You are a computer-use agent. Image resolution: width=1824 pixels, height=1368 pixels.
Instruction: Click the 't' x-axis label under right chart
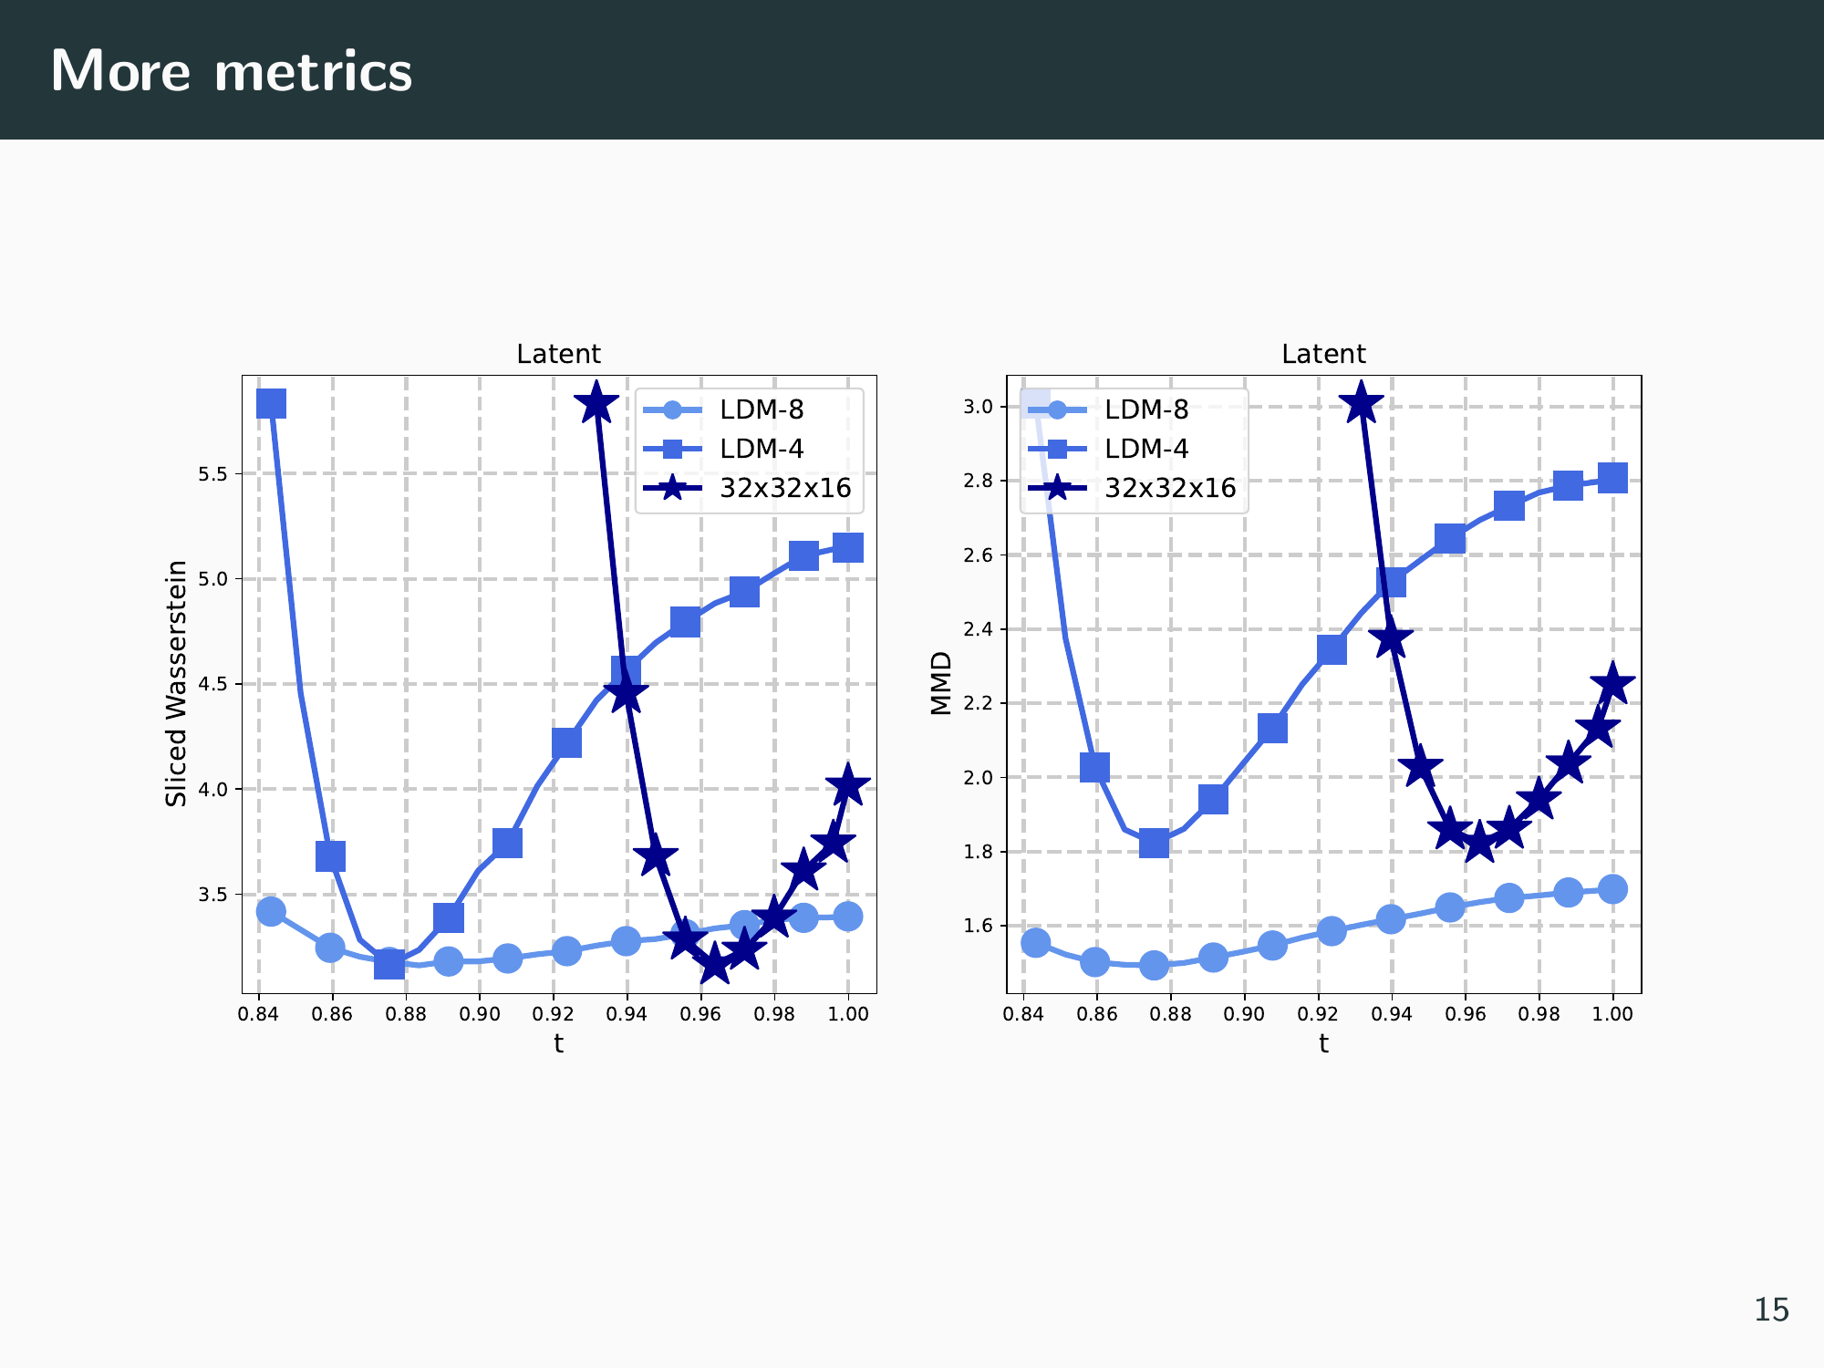pos(1323,1042)
